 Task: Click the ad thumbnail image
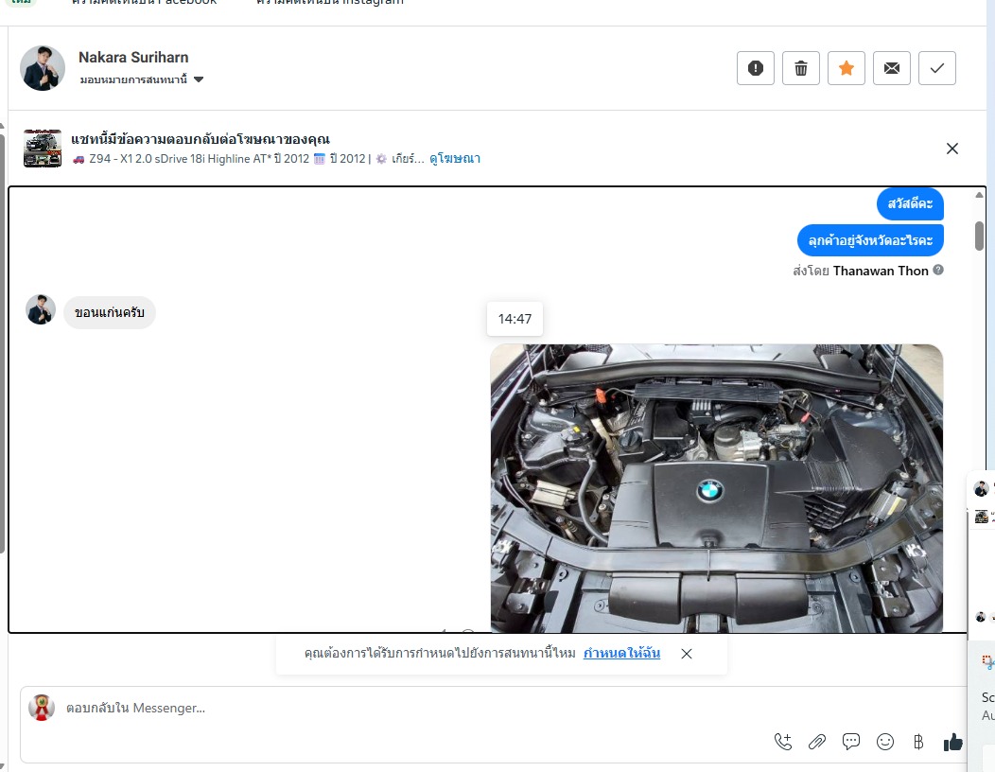43,149
